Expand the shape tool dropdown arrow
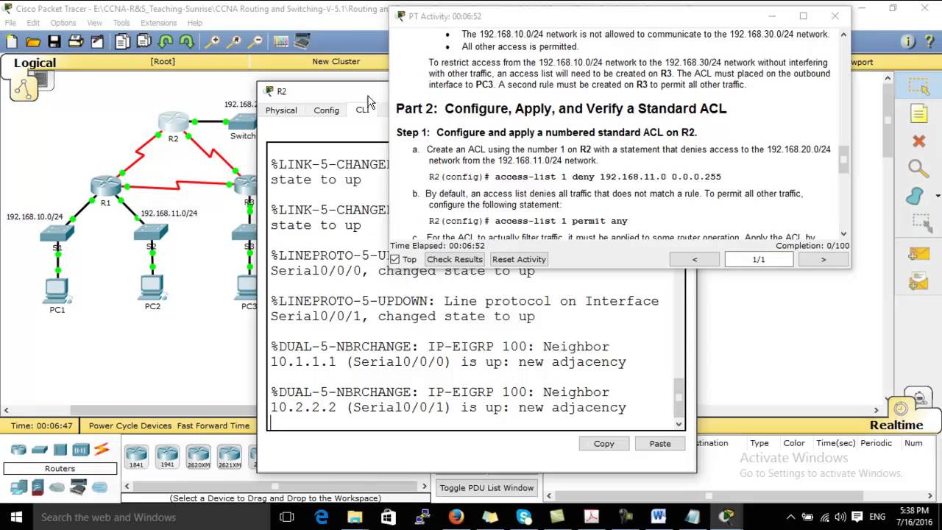 (x=938, y=197)
